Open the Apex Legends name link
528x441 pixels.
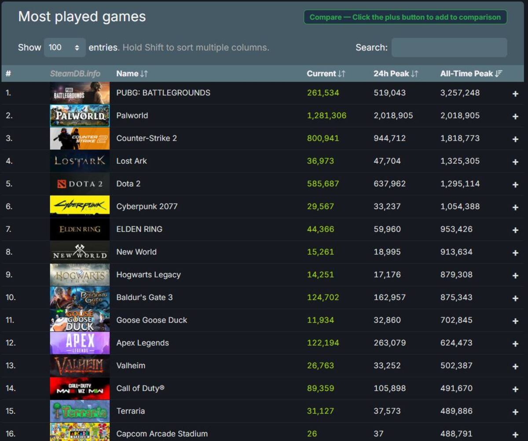click(x=143, y=343)
